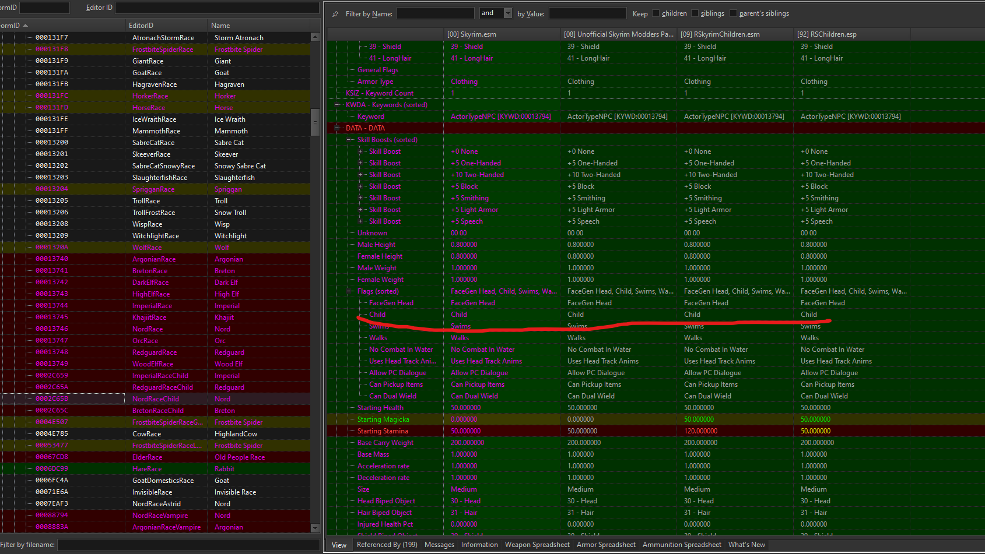The image size is (985, 554).
Task: Collapse the Flags (sorted) node
Action: (x=349, y=291)
